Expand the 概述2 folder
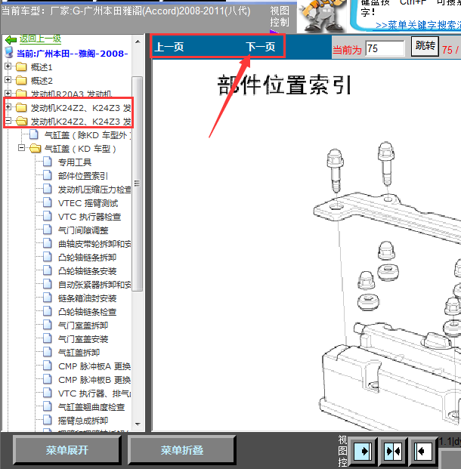The width and height of the screenshot is (461, 469). pos(8,80)
